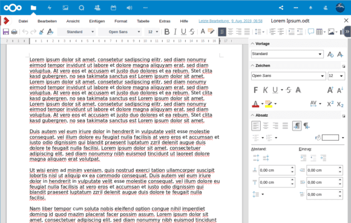The image size is (351, 223).
Task: Open Open Sans font dropdown in toolbar
Action: [120, 32]
